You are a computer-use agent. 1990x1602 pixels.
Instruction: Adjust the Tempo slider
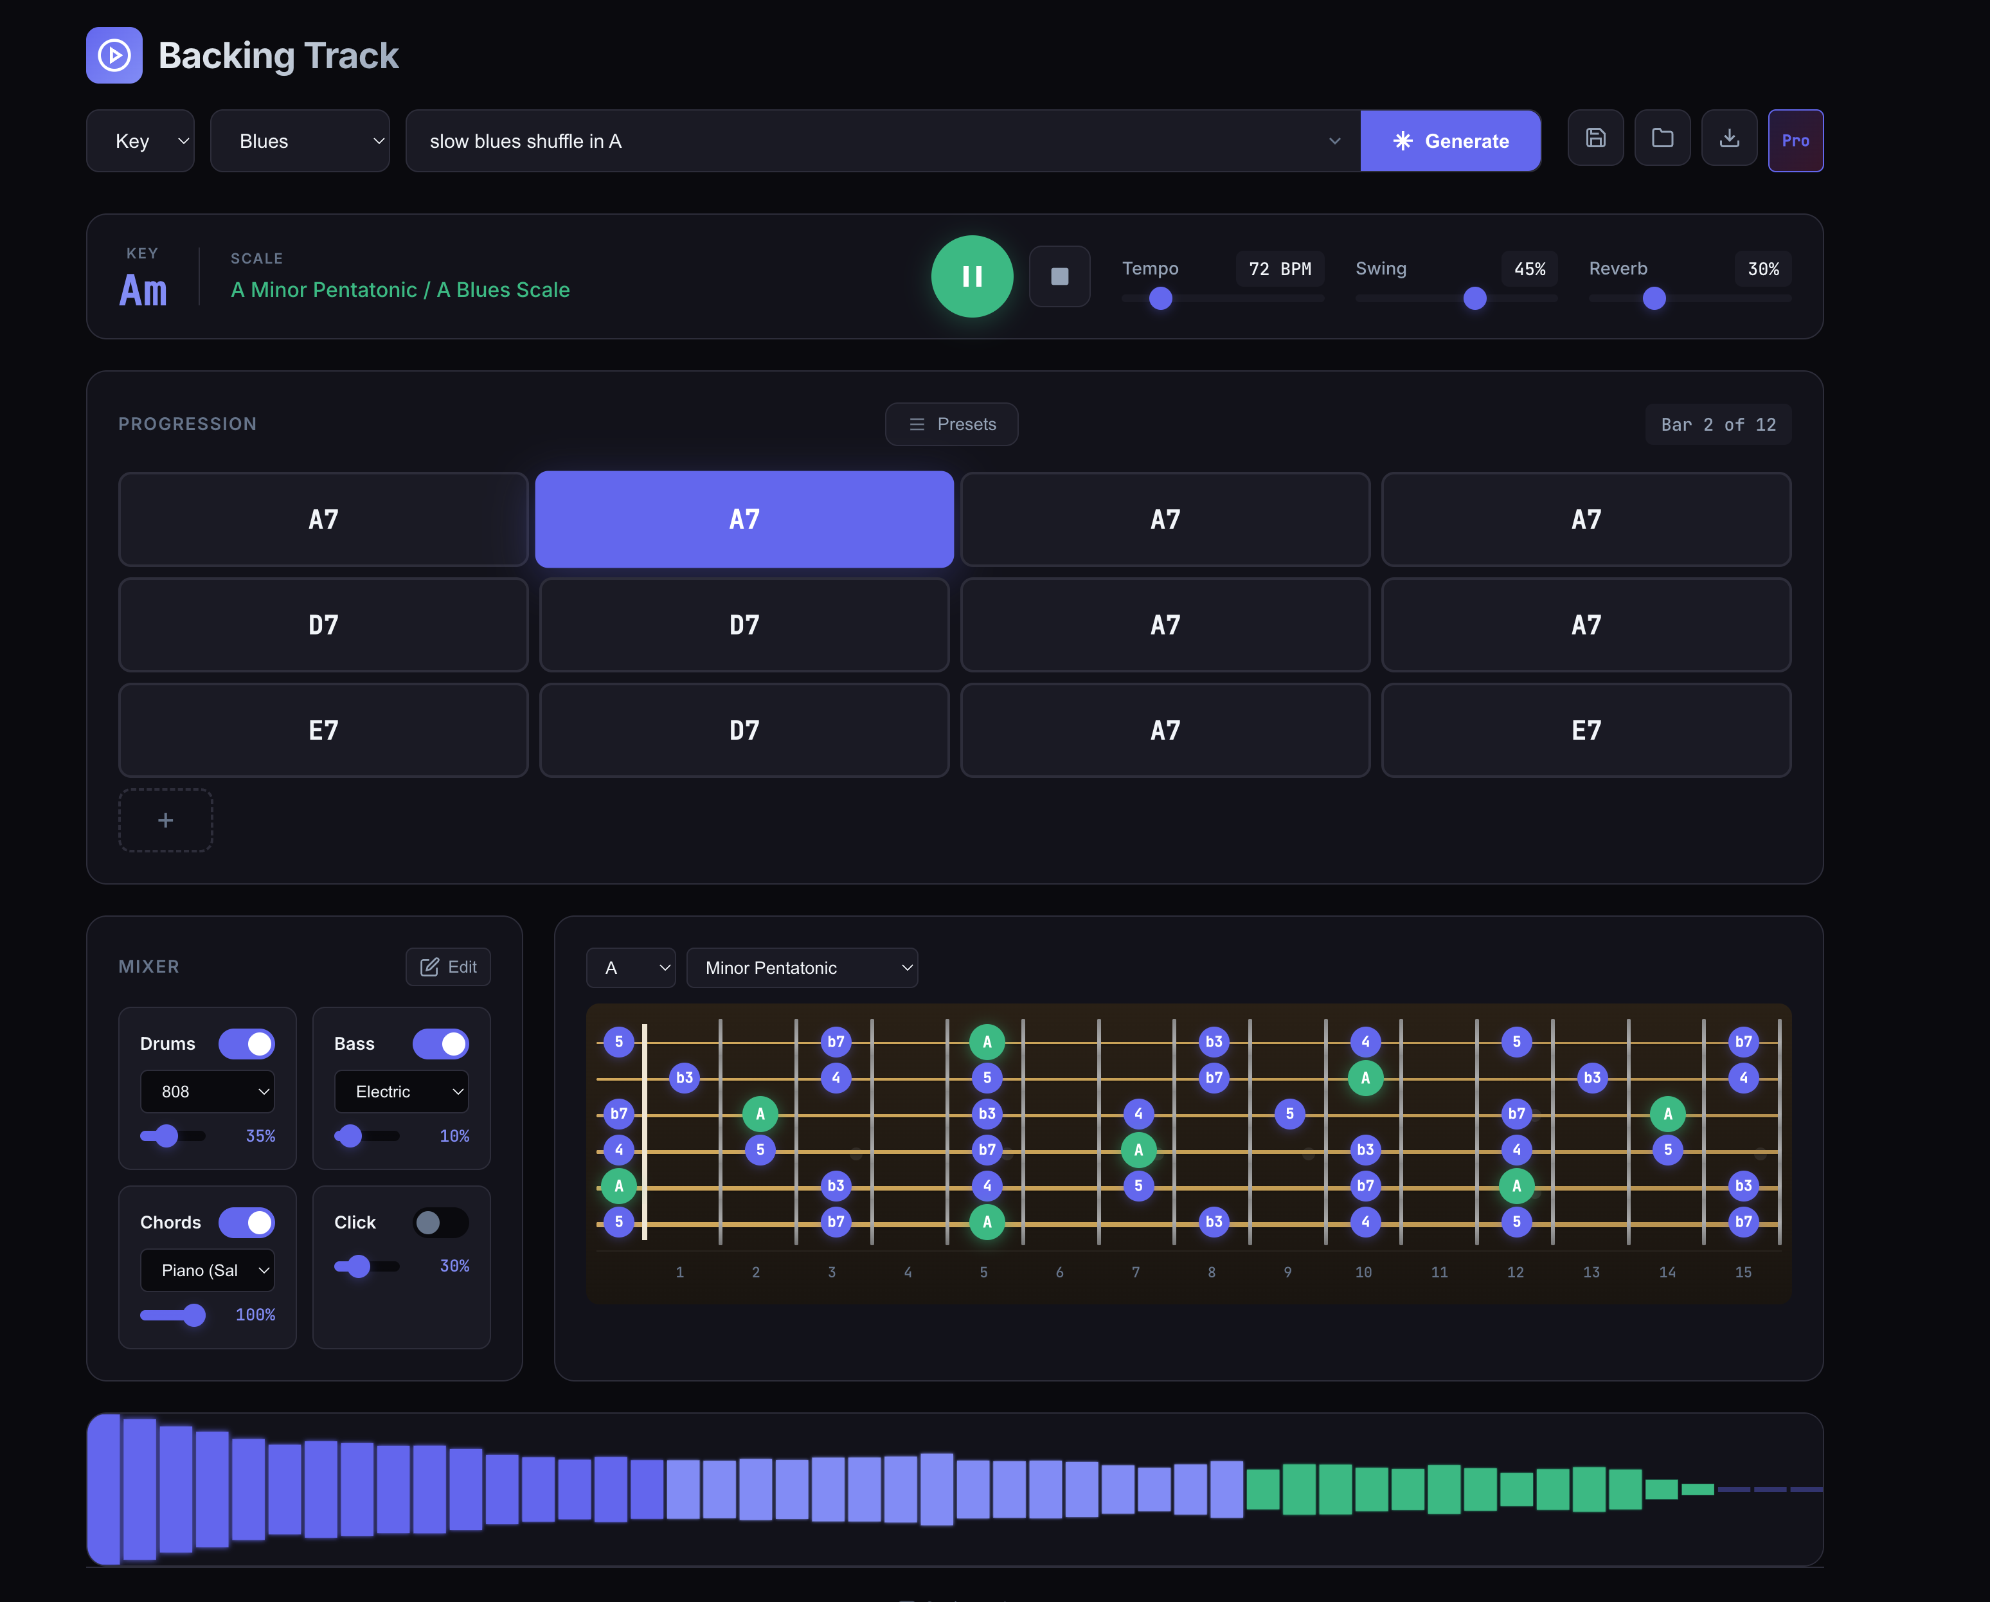pos(1160,298)
